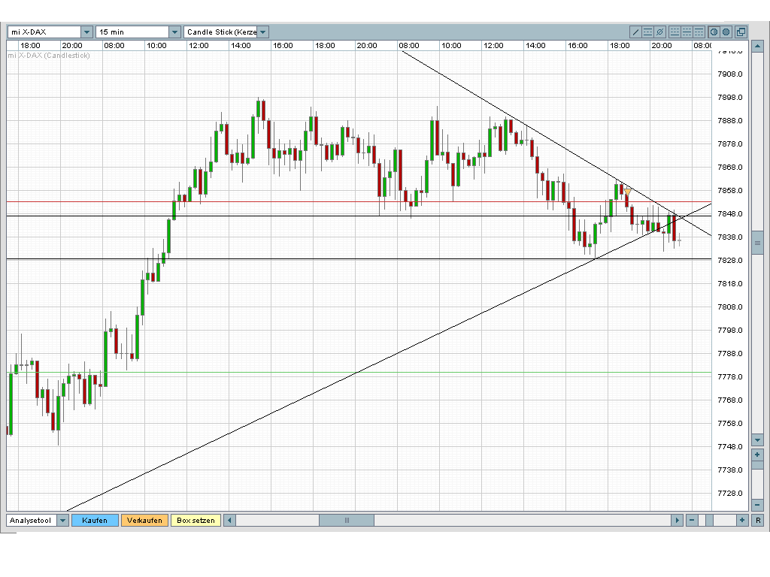This screenshot has width=770, height=577.
Task: Open the Analysetool dropdown arrow
Action: (x=63, y=520)
